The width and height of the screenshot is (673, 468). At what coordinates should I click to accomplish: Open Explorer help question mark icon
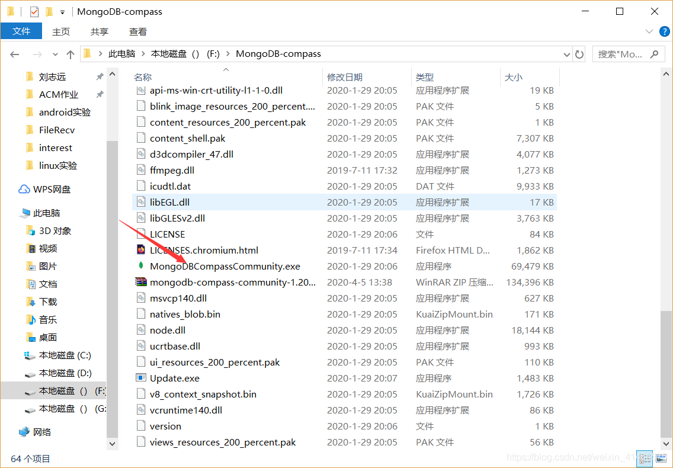point(665,31)
